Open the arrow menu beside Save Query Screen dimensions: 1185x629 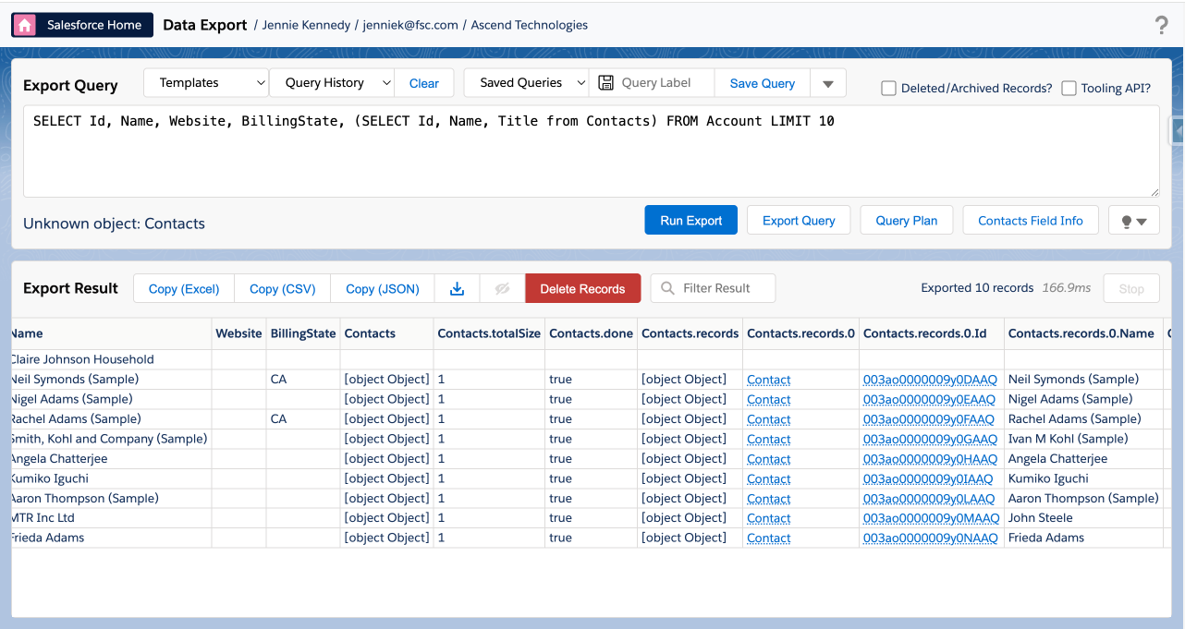coord(829,82)
